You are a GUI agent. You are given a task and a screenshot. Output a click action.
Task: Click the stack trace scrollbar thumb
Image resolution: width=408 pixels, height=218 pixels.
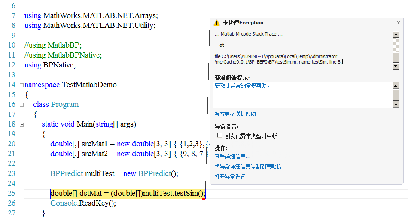pyautogui.click(x=396, y=57)
